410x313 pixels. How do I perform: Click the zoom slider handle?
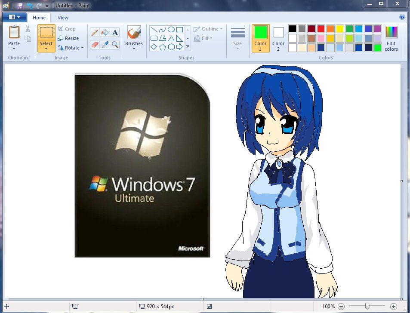[367, 306]
